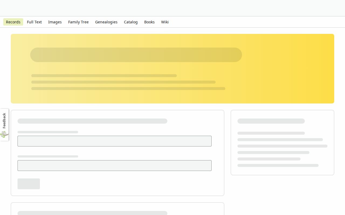Switch to the Full Text tab
The height and width of the screenshot is (215, 345).
click(34, 22)
